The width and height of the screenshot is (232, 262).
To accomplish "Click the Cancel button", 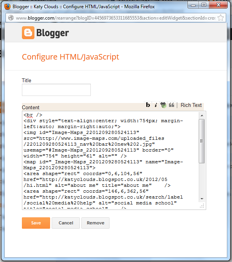I will pos(66,223).
